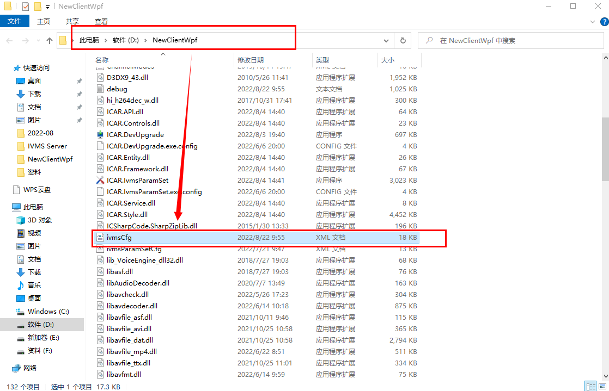Switch to the 查看 ribbon tab
This screenshot has height=391, width=609.
pyautogui.click(x=101, y=21)
